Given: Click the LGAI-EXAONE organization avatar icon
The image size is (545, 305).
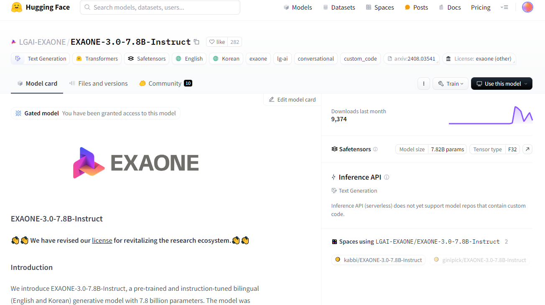Looking at the screenshot, I should (x=14, y=42).
